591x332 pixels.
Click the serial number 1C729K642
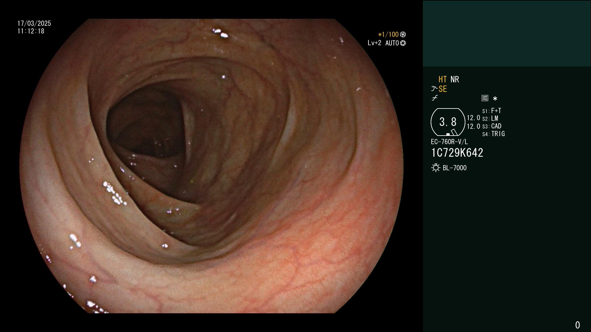pyautogui.click(x=457, y=153)
